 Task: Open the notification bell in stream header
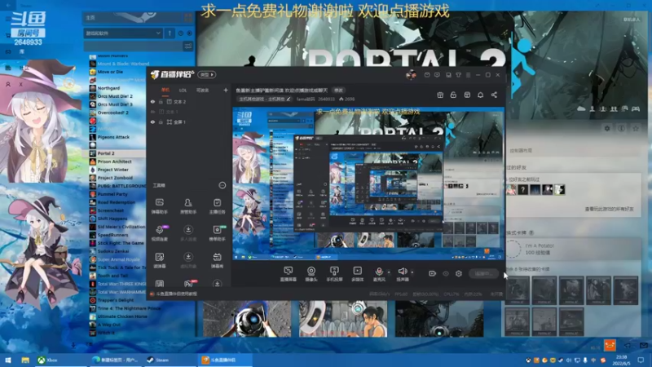pos(480,95)
